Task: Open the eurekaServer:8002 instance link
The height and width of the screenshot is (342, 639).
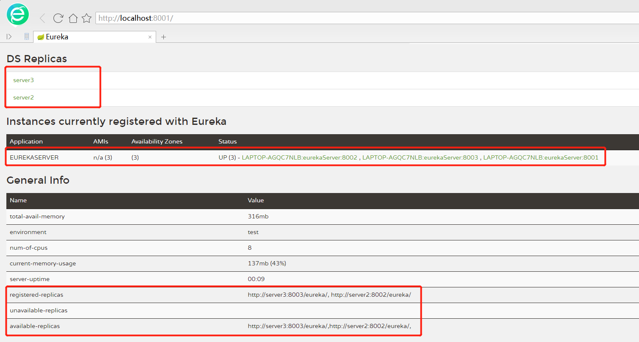Action: pyautogui.click(x=300, y=157)
